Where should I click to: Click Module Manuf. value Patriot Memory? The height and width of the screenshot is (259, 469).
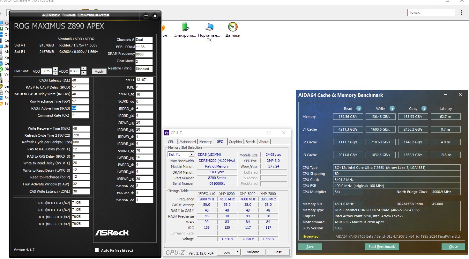pyautogui.click(x=217, y=166)
